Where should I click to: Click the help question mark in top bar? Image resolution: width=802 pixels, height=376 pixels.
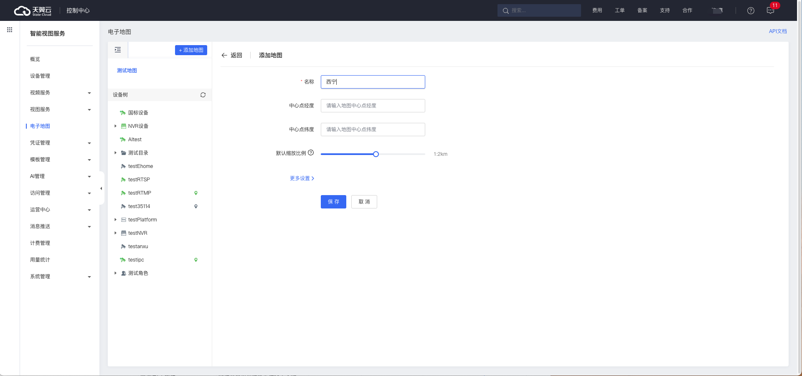click(x=751, y=11)
